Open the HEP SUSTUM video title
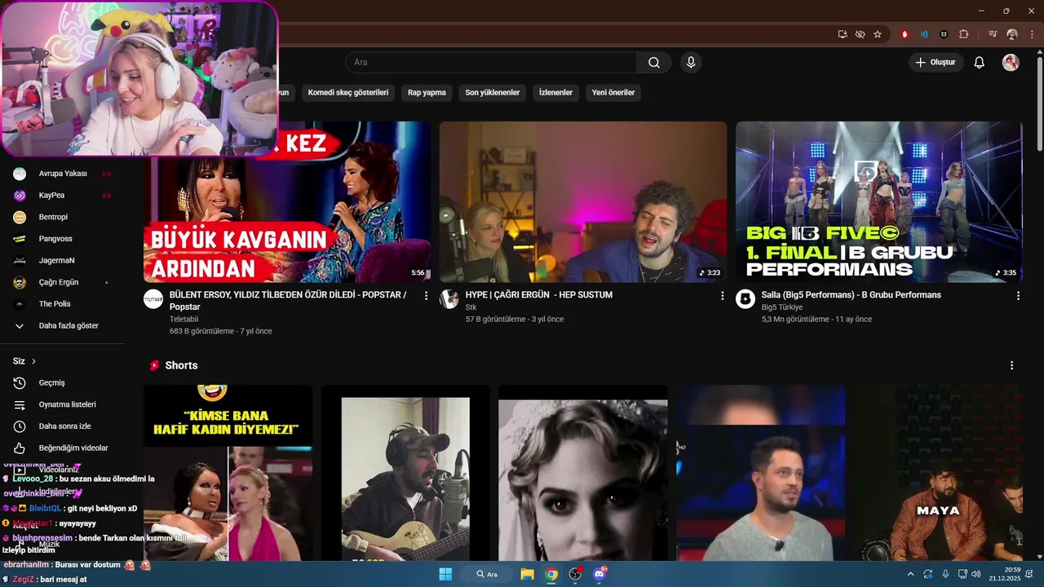This screenshot has width=1044, height=587. (x=539, y=295)
